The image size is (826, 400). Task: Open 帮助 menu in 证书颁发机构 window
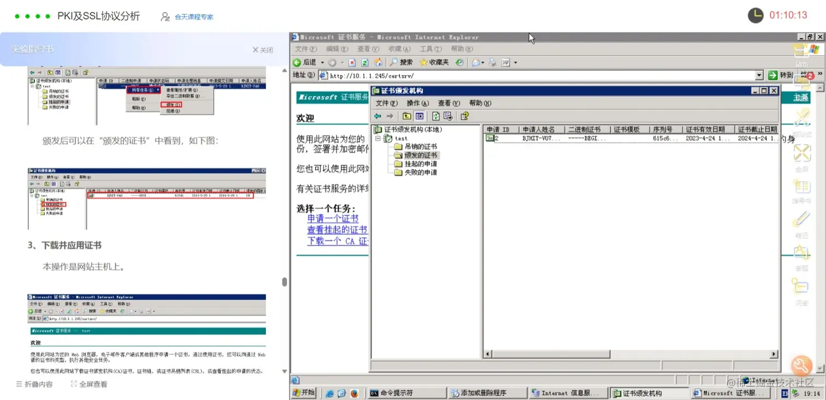tap(480, 103)
